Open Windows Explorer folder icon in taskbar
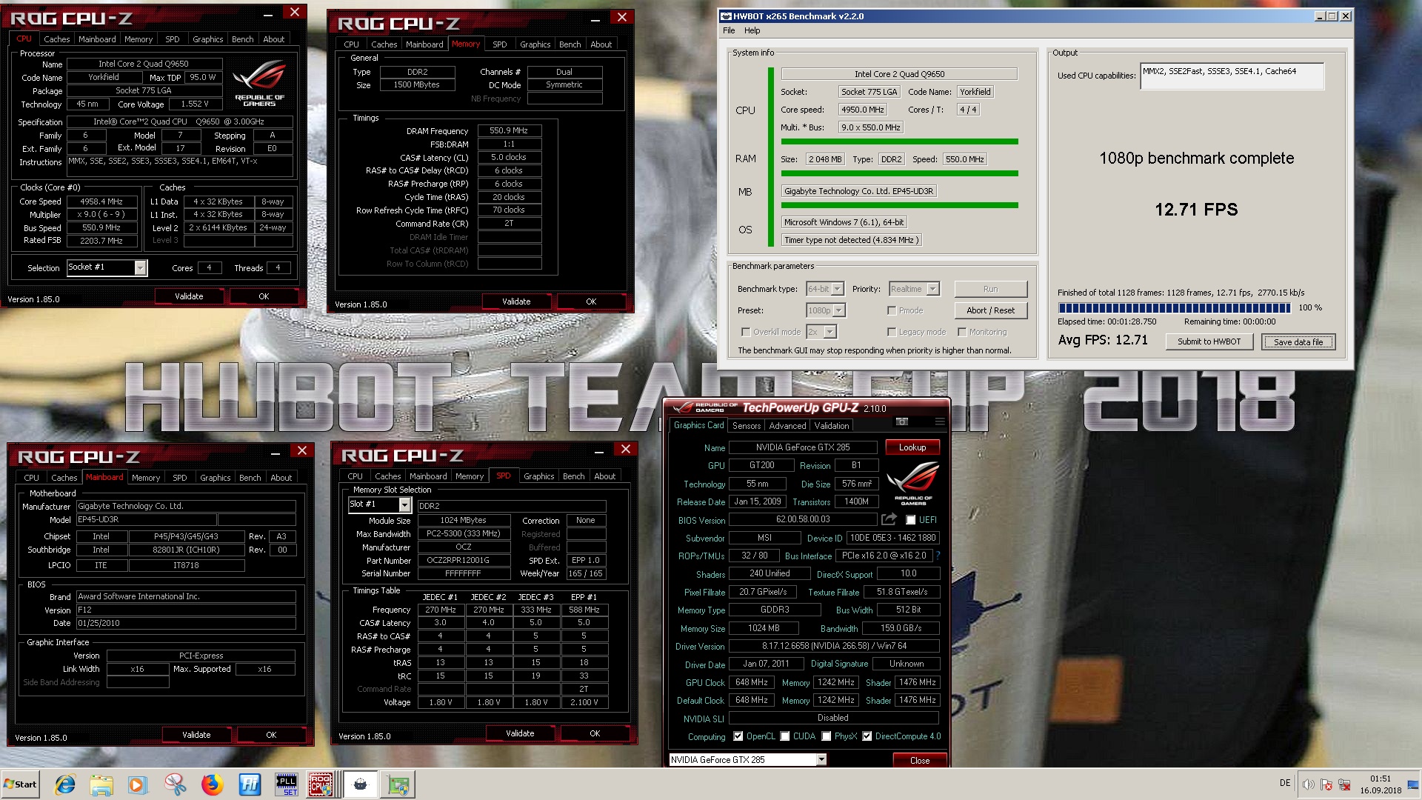This screenshot has height=800, width=1422. click(x=101, y=784)
